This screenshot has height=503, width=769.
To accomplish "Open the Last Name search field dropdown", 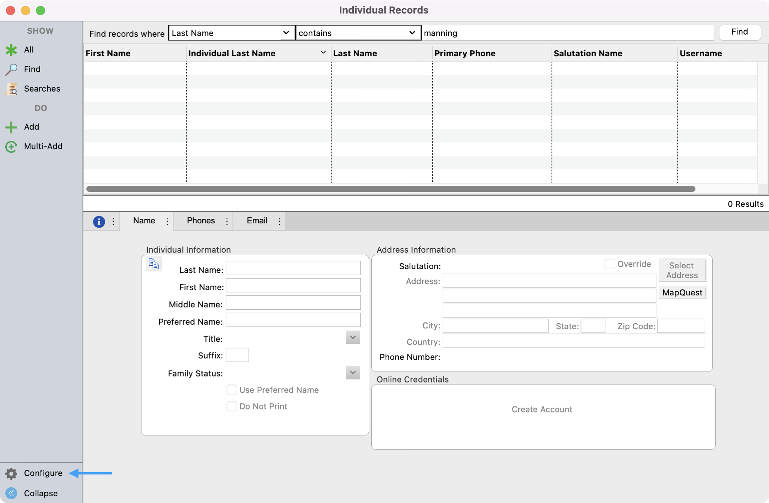I will click(286, 33).
